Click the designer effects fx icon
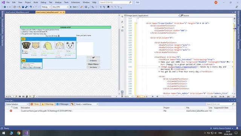The image size is (241, 136). pos(16,96)
